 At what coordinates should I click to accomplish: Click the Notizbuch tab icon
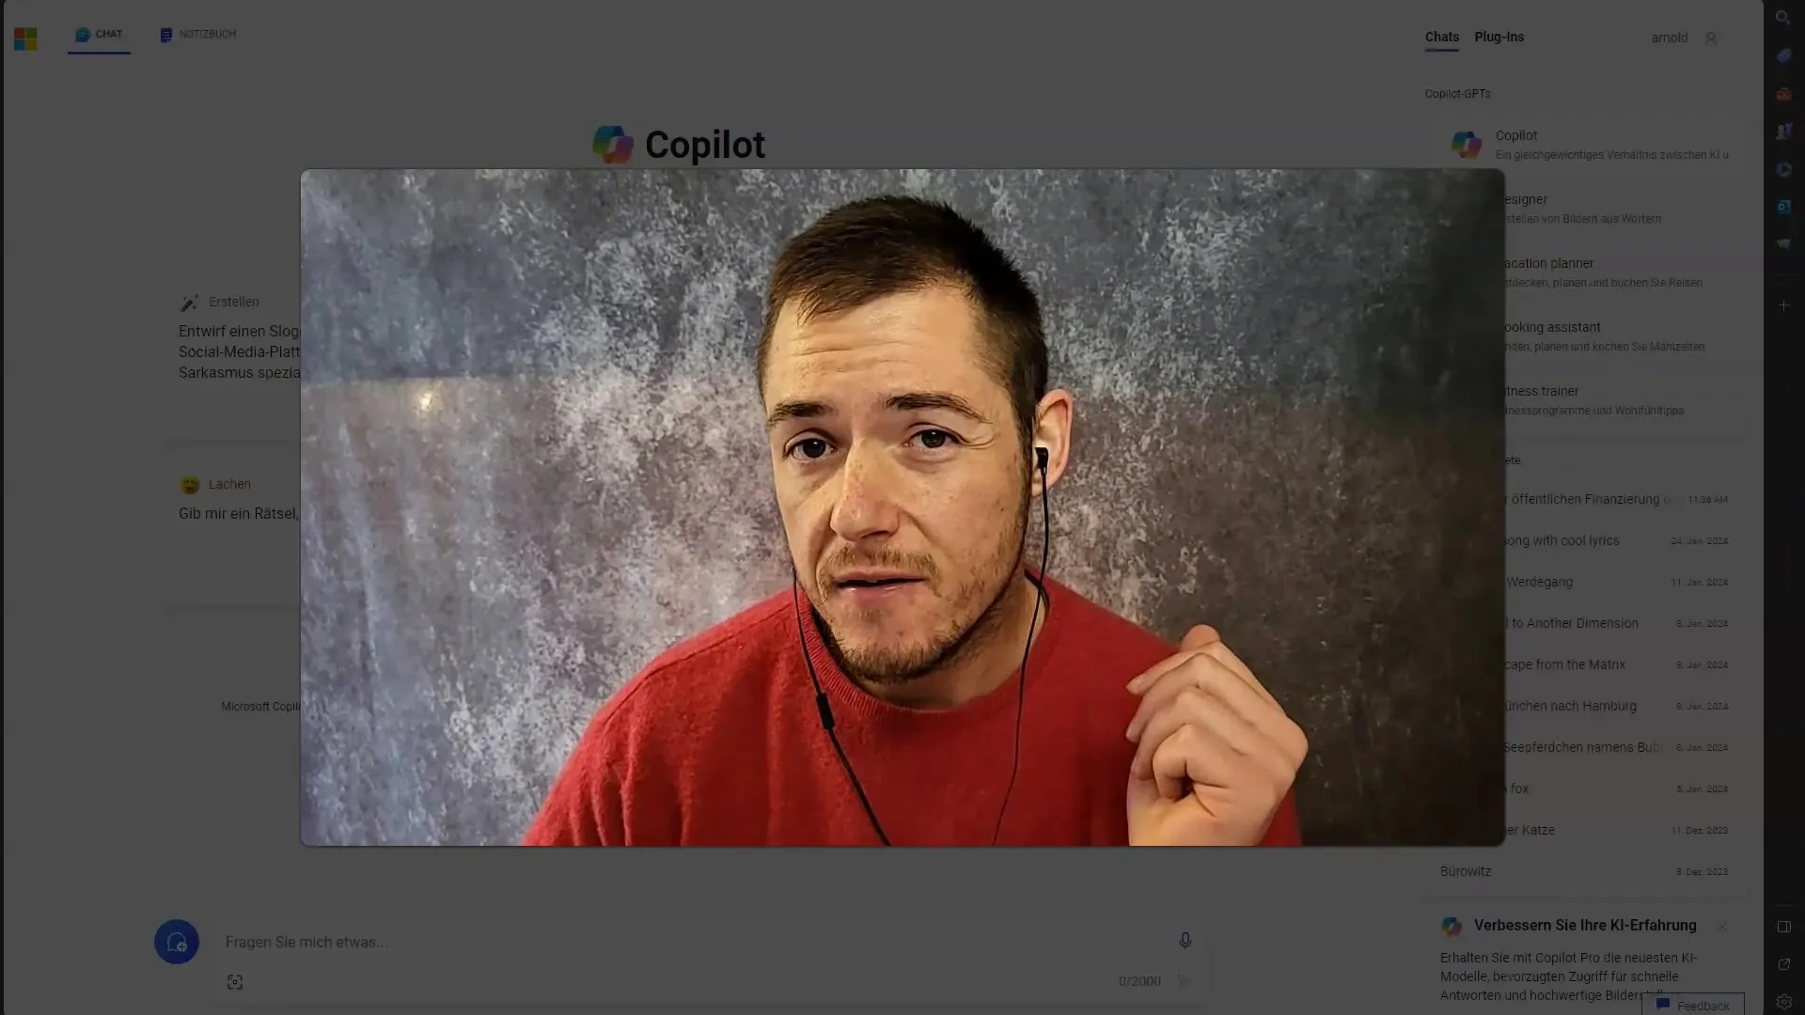pos(166,34)
